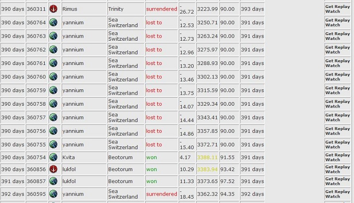Click the yellow rating 3388.11
354x203 pixels.
207,157
